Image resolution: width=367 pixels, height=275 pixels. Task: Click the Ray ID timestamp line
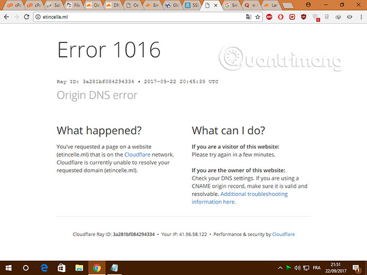[137, 82]
